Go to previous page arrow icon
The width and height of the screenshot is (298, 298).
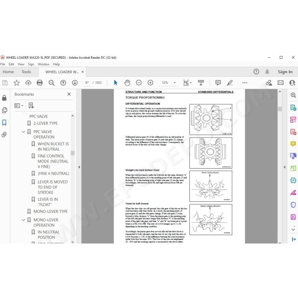click(63, 83)
